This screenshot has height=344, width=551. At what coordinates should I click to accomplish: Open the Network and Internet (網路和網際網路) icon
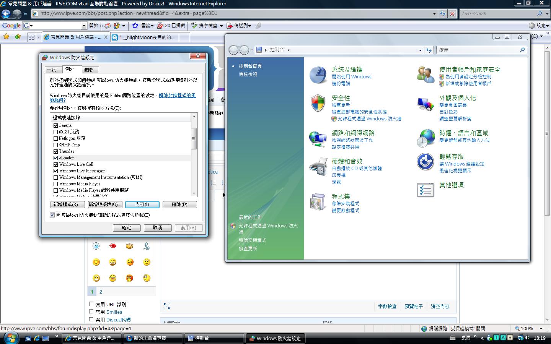pos(318,139)
